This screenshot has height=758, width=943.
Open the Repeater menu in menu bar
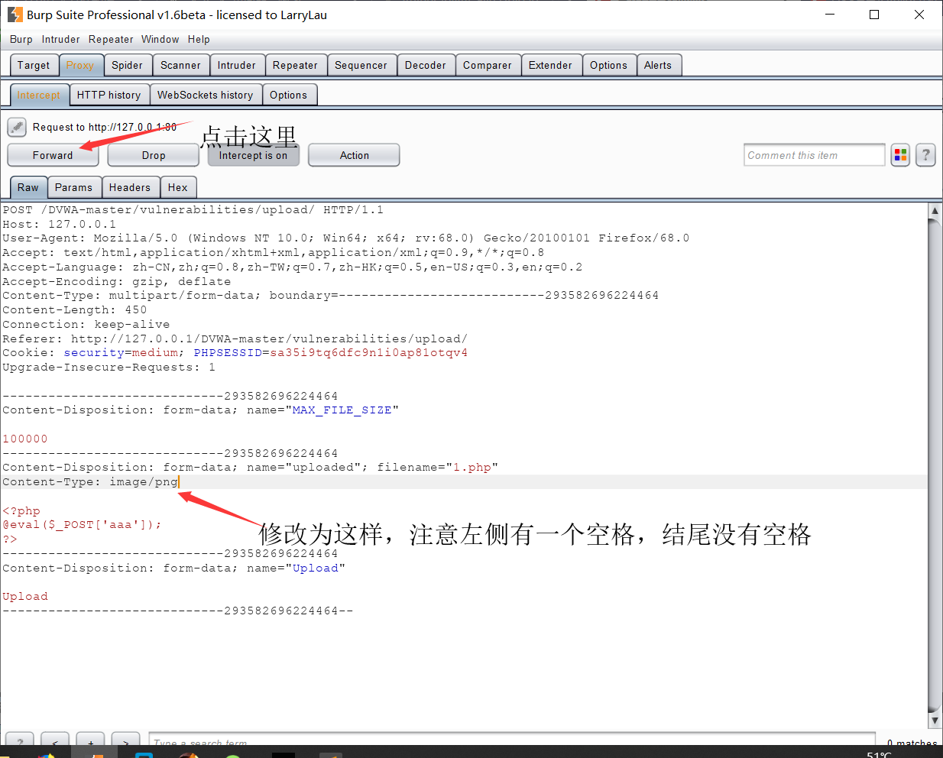tap(111, 39)
